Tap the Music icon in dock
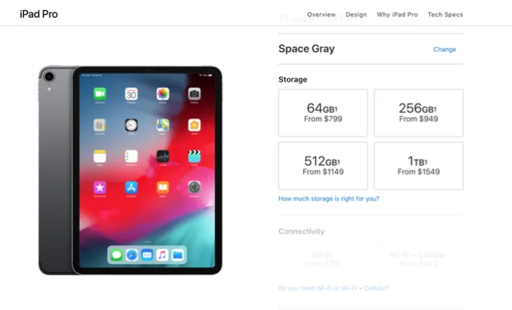This screenshot has width=512, height=310. pos(162,255)
